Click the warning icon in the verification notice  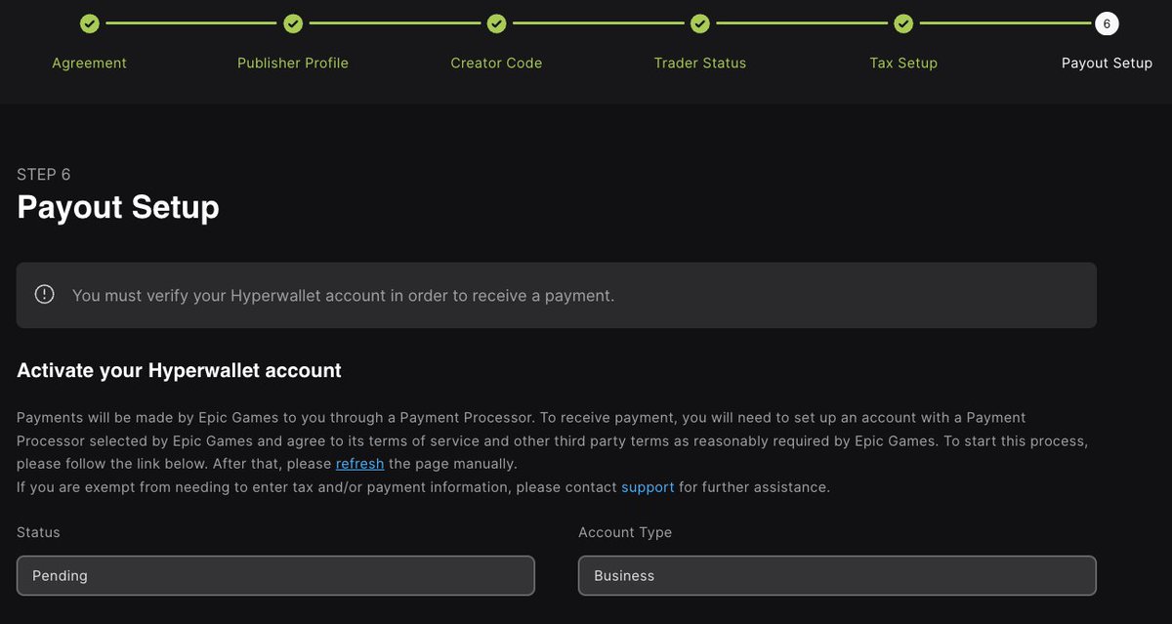[x=45, y=294]
